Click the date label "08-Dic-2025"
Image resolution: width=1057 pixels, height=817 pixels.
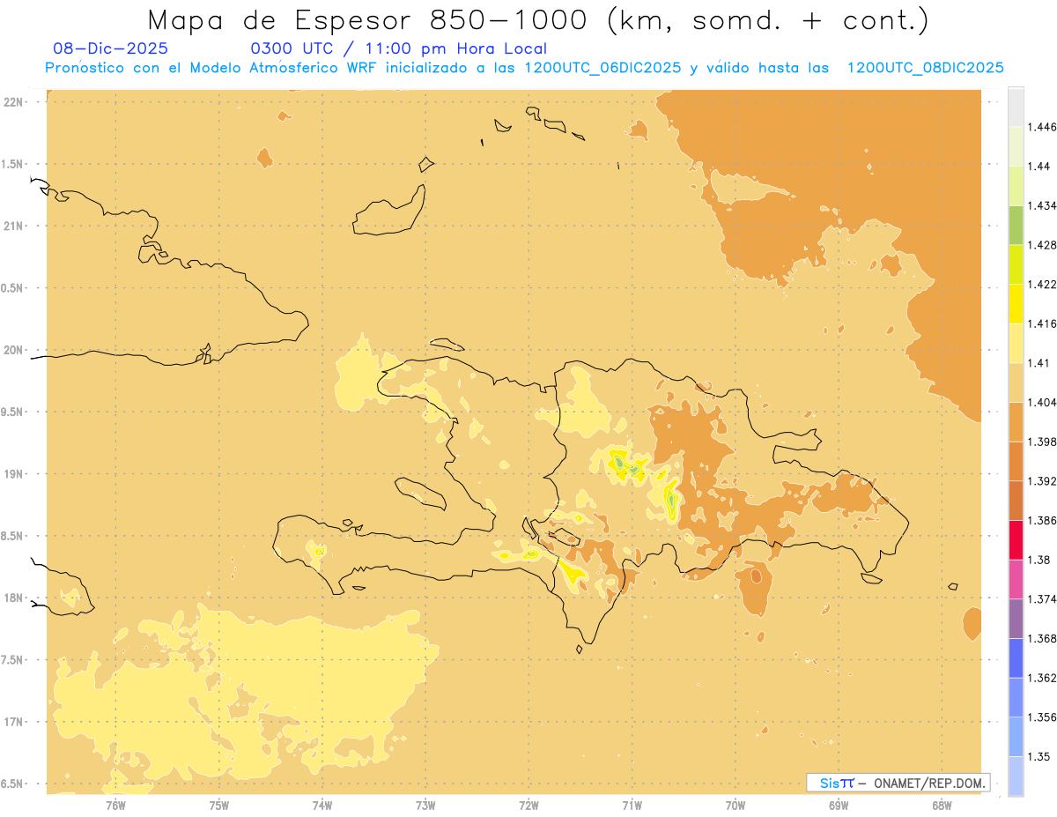tap(110, 48)
